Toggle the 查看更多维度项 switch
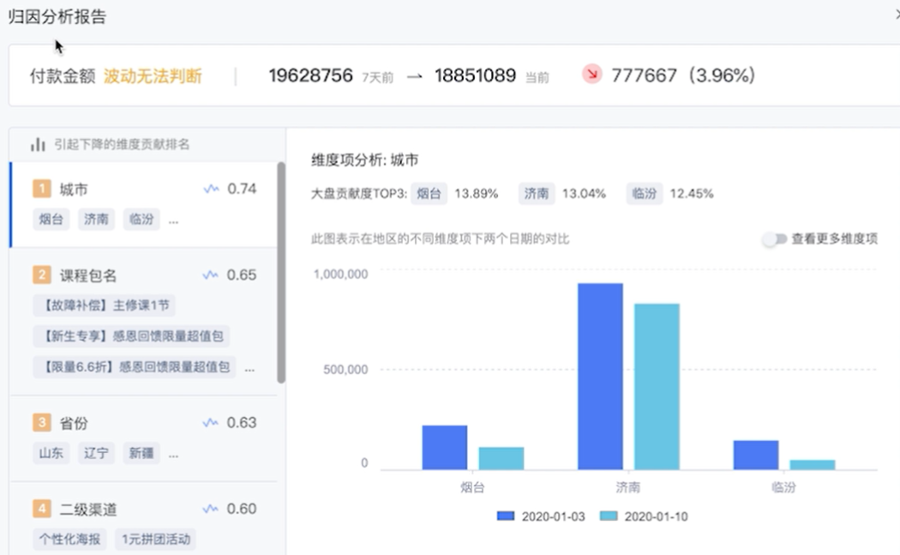900x555 pixels. (x=774, y=239)
